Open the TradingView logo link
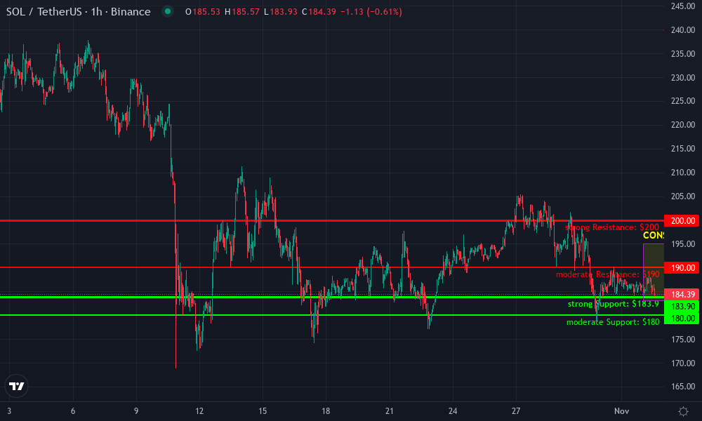 [15, 385]
